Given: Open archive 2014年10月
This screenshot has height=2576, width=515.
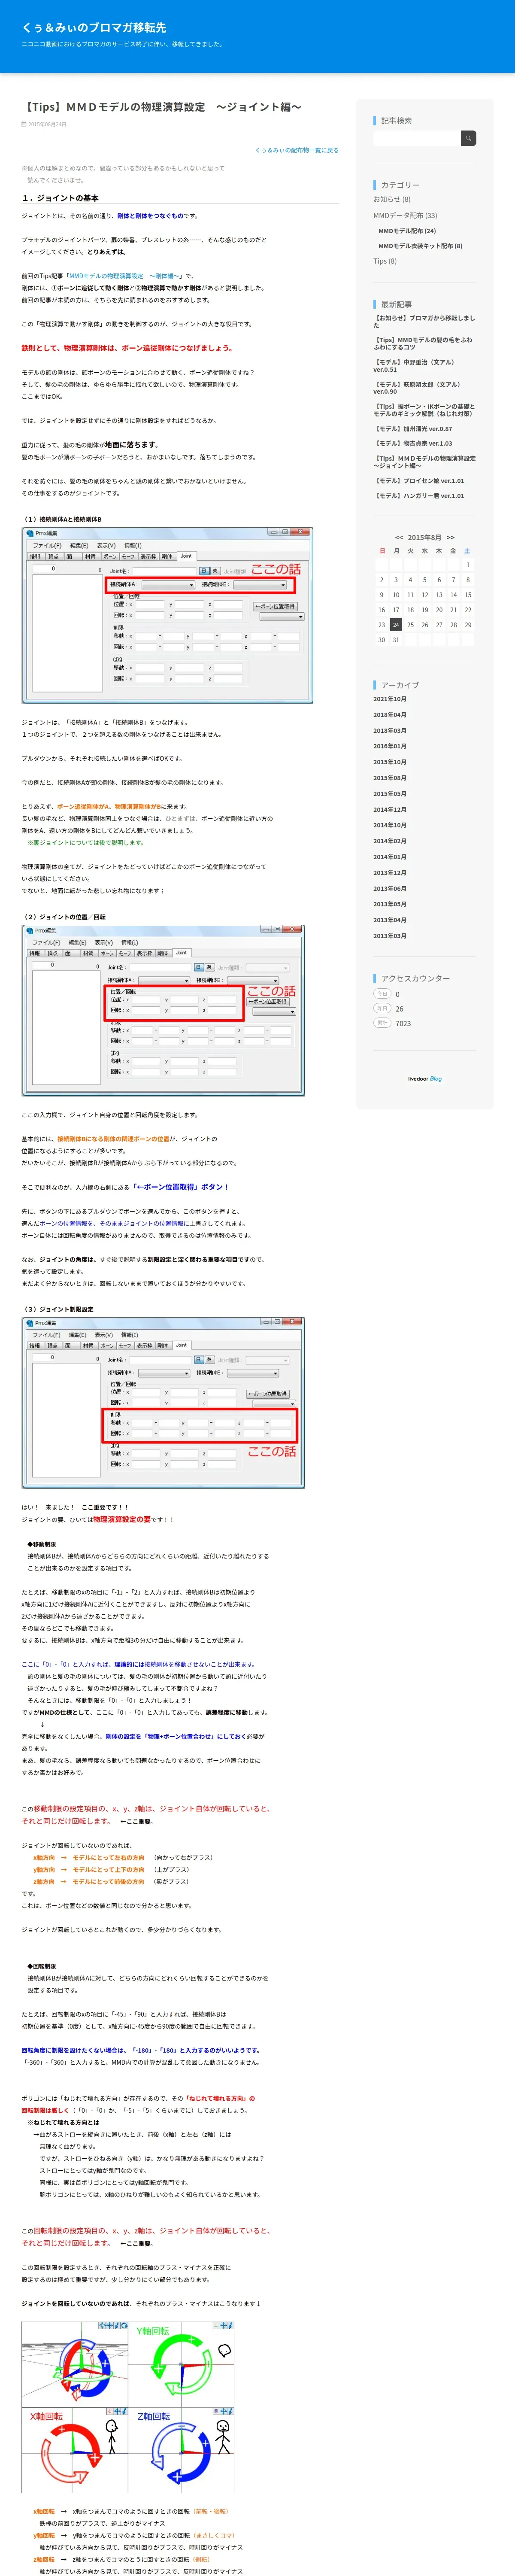Looking at the screenshot, I should click(390, 825).
